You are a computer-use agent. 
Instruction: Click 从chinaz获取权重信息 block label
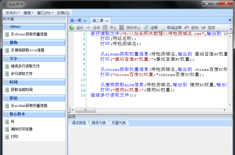[29, 34]
